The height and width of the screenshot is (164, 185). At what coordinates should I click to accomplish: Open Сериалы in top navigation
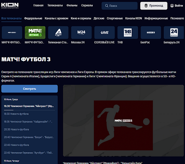pos(87,5)
